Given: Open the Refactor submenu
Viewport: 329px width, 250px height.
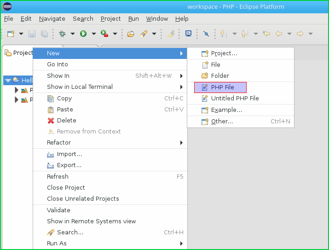Looking at the screenshot, I should coord(110,143).
